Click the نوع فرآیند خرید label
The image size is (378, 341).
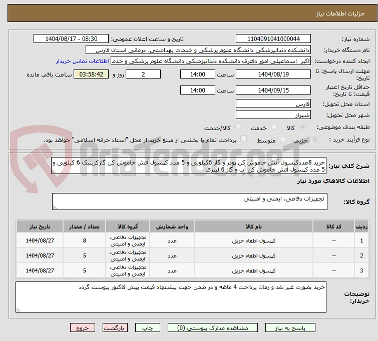[349, 139]
